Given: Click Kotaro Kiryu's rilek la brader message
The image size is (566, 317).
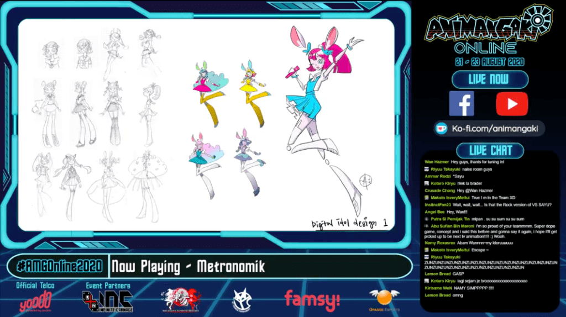Looking at the screenshot, I should point(453,183).
